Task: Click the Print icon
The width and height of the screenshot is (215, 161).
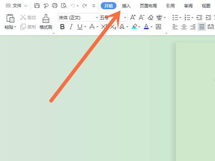Action: coord(55,6)
